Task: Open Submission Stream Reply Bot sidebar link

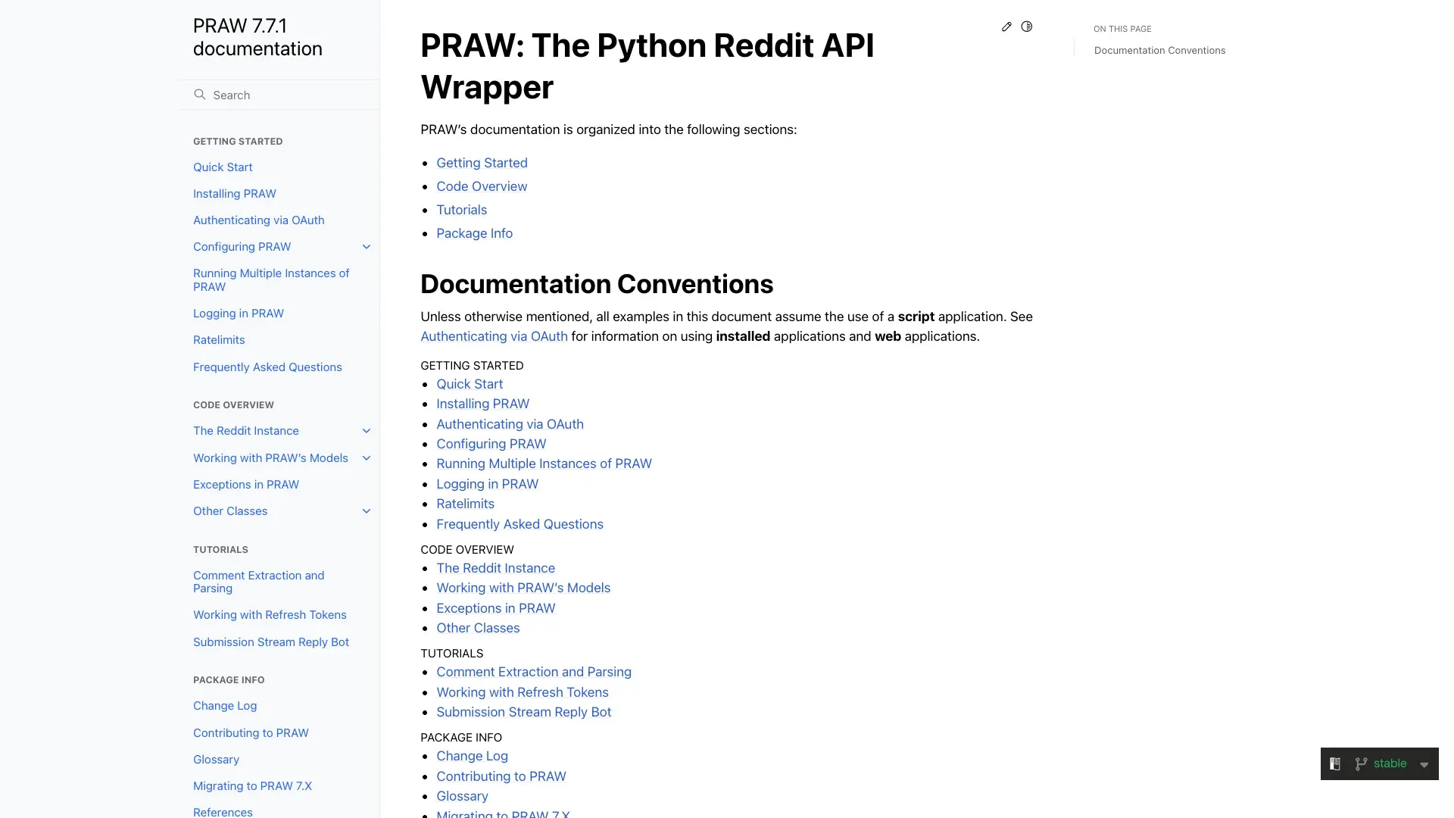Action: (271, 642)
